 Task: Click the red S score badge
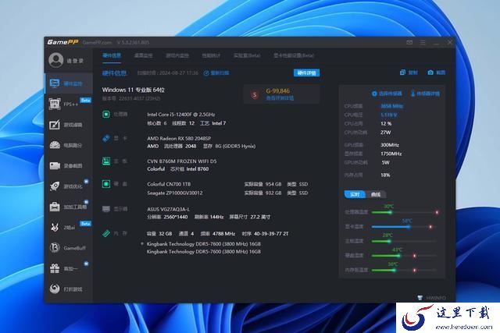click(x=255, y=94)
